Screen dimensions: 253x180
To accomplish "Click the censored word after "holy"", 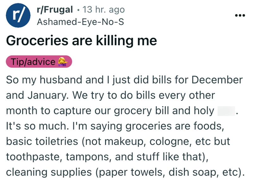I will (226, 111).
